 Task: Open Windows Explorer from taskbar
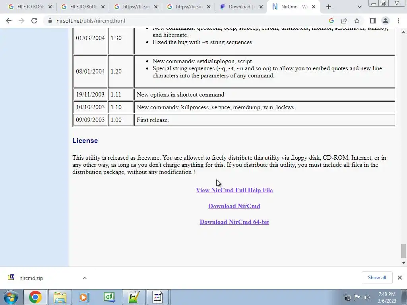click(60, 297)
